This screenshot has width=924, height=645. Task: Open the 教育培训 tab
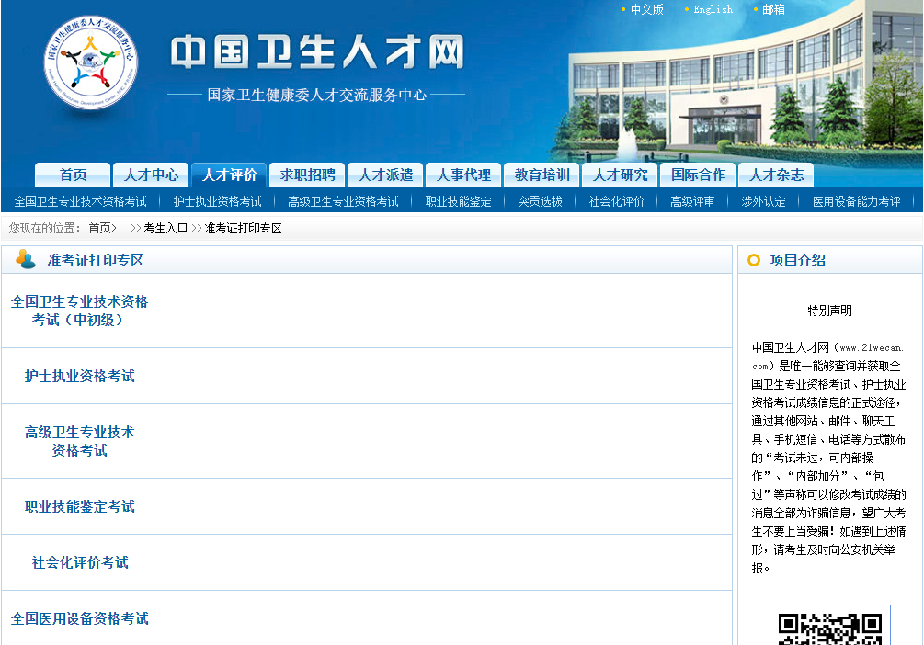(542, 175)
